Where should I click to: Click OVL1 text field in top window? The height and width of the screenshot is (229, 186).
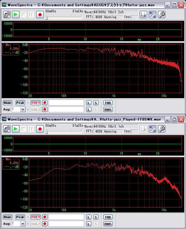point(66,103)
